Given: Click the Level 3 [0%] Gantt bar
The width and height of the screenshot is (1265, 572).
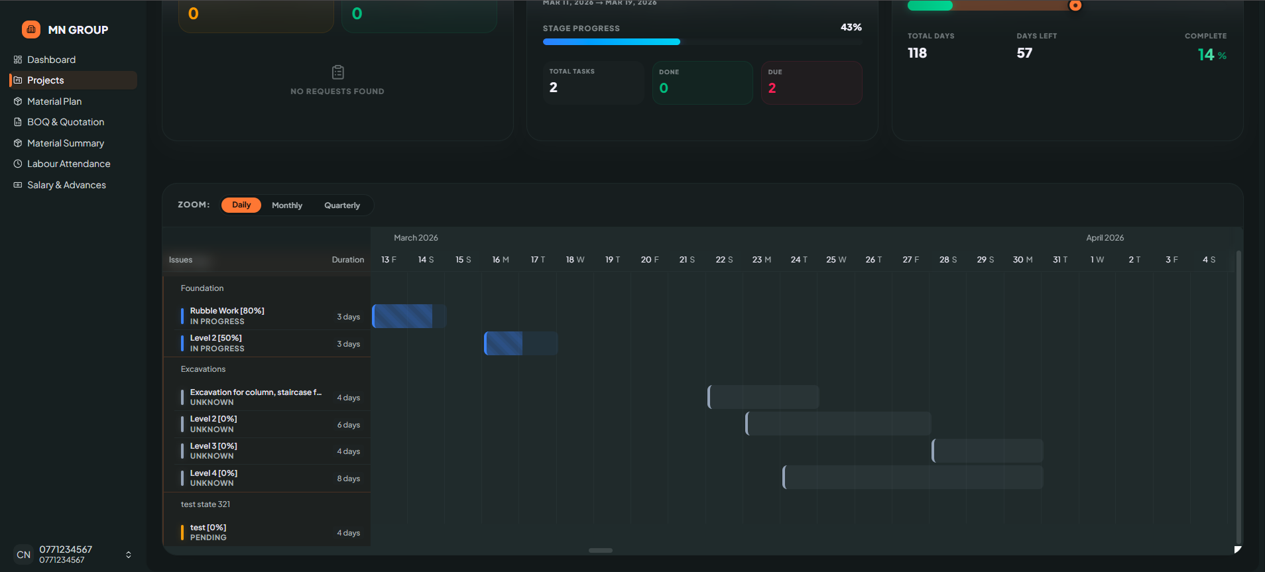Looking at the screenshot, I should pos(987,451).
